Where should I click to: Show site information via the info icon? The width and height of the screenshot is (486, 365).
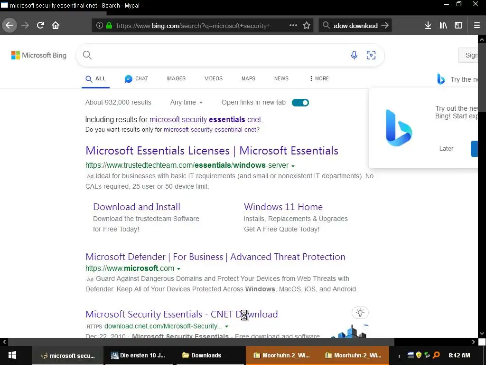[100, 25]
